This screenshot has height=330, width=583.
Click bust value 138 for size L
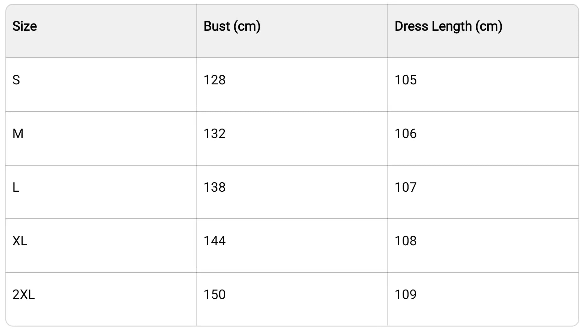point(215,187)
